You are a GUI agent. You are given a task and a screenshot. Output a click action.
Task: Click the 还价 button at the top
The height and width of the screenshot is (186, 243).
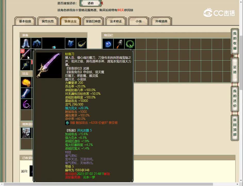click(90, 3)
